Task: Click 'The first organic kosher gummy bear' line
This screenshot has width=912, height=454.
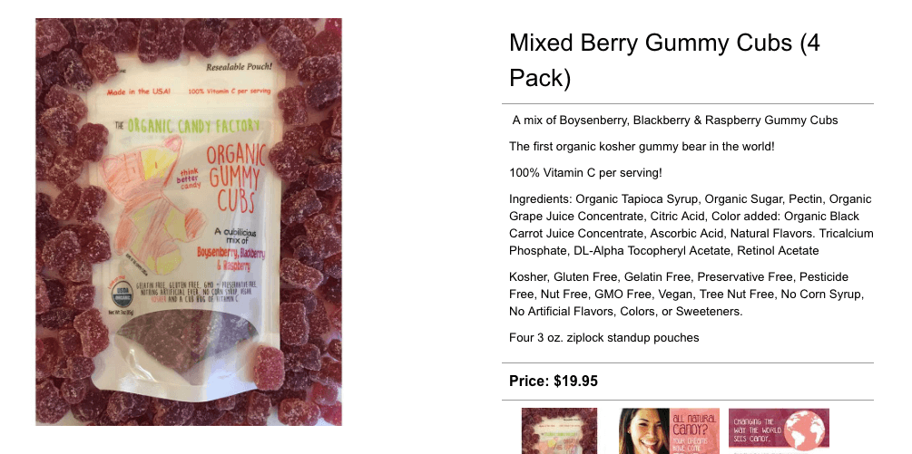Action: [642, 146]
